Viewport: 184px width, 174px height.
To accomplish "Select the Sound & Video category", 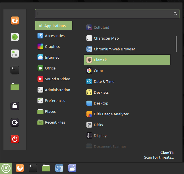I will [x=54, y=79].
